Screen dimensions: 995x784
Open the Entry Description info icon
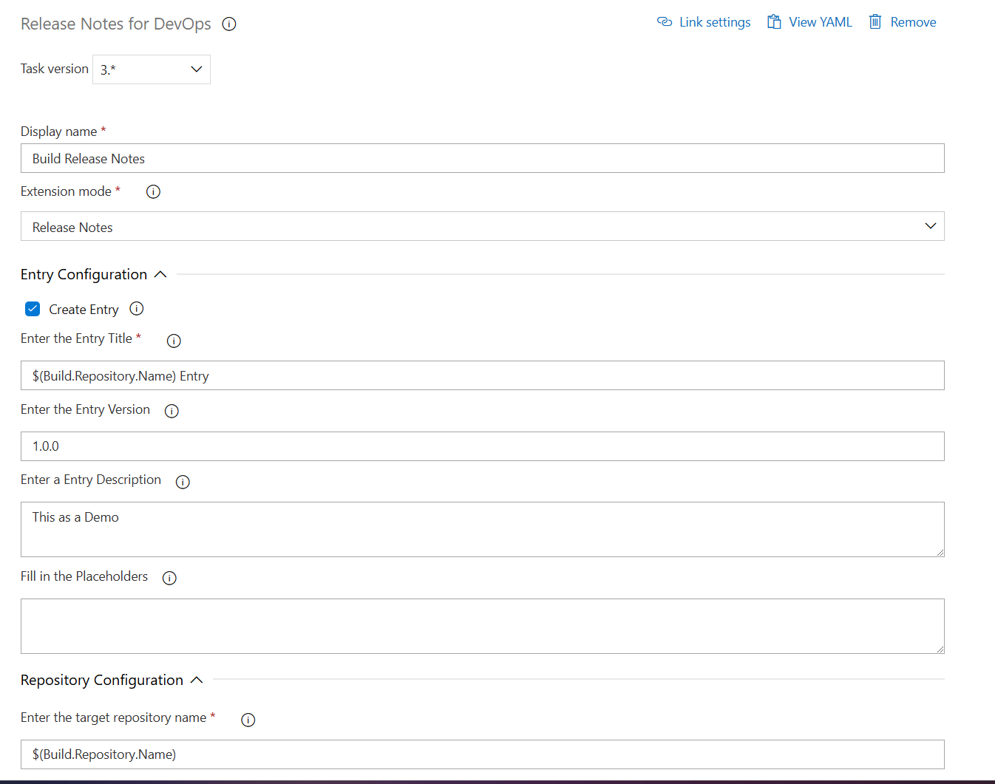click(183, 481)
